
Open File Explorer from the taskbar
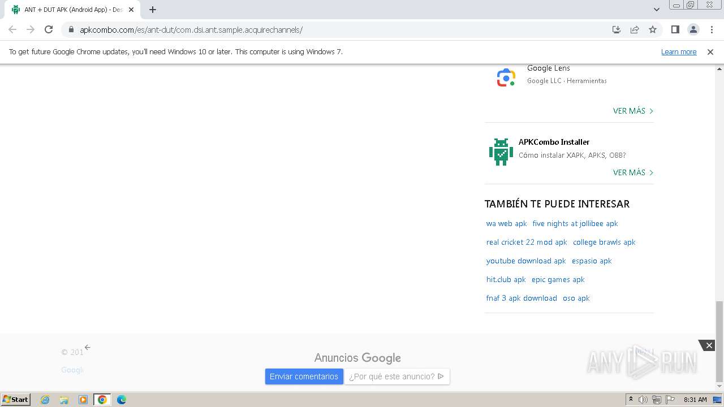click(x=64, y=400)
